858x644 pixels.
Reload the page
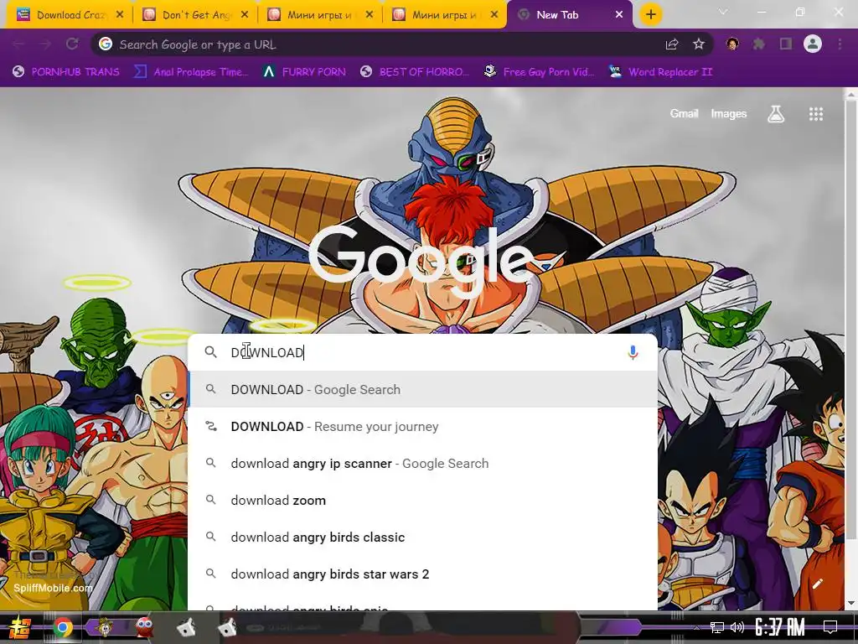pyautogui.click(x=72, y=44)
